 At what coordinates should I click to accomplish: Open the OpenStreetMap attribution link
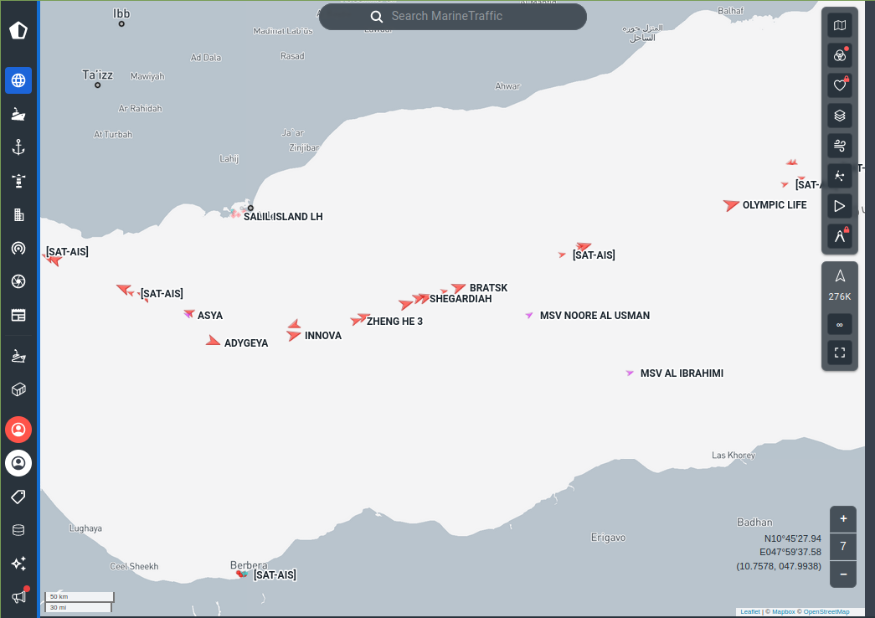pos(826,612)
